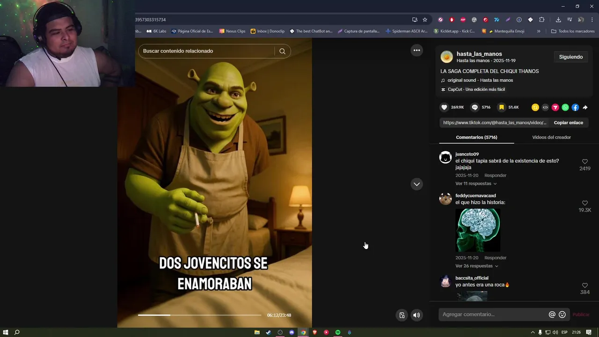This screenshot has height=337, width=599.
Task: Seek the video using the progress bar
Action: 199,315
